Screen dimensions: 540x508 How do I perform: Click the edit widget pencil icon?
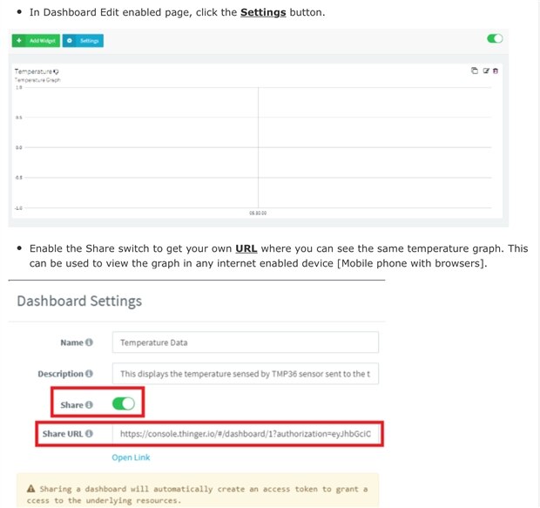[x=486, y=71]
